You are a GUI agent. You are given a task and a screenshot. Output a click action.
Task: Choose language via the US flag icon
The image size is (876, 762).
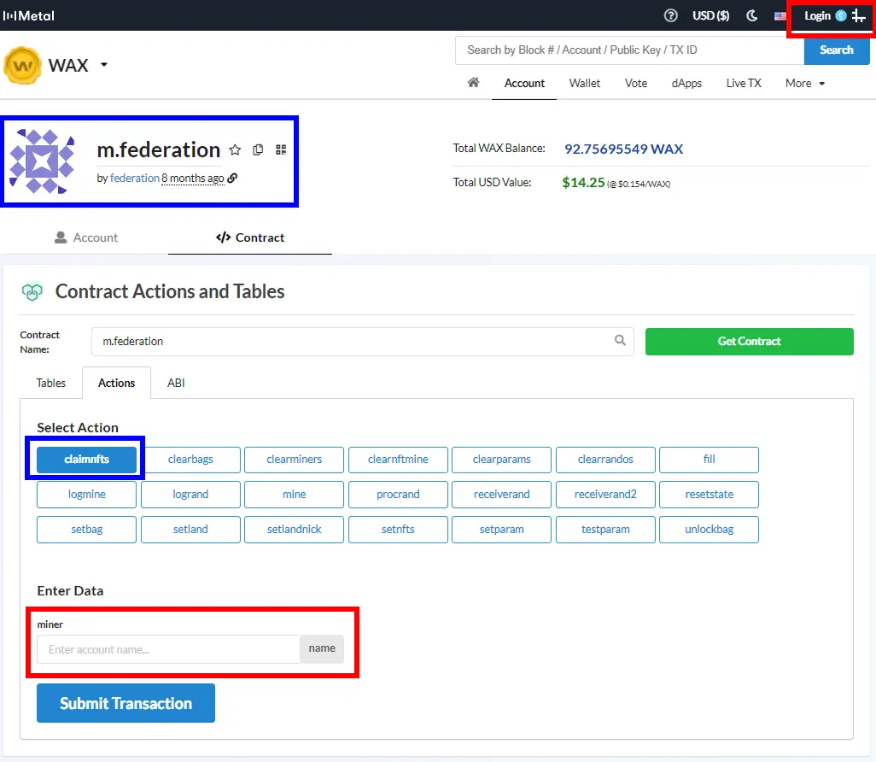click(x=780, y=16)
